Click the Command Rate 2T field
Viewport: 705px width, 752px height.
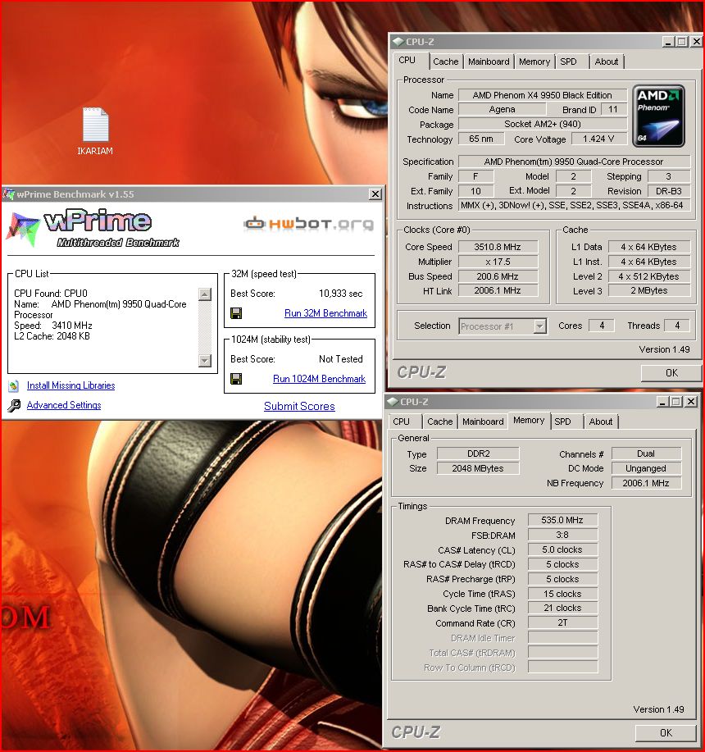coord(562,622)
